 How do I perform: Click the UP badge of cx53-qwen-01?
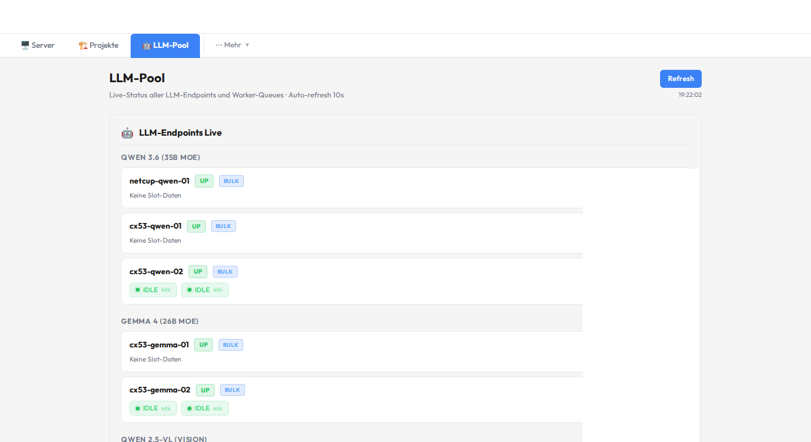(x=196, y=226)
